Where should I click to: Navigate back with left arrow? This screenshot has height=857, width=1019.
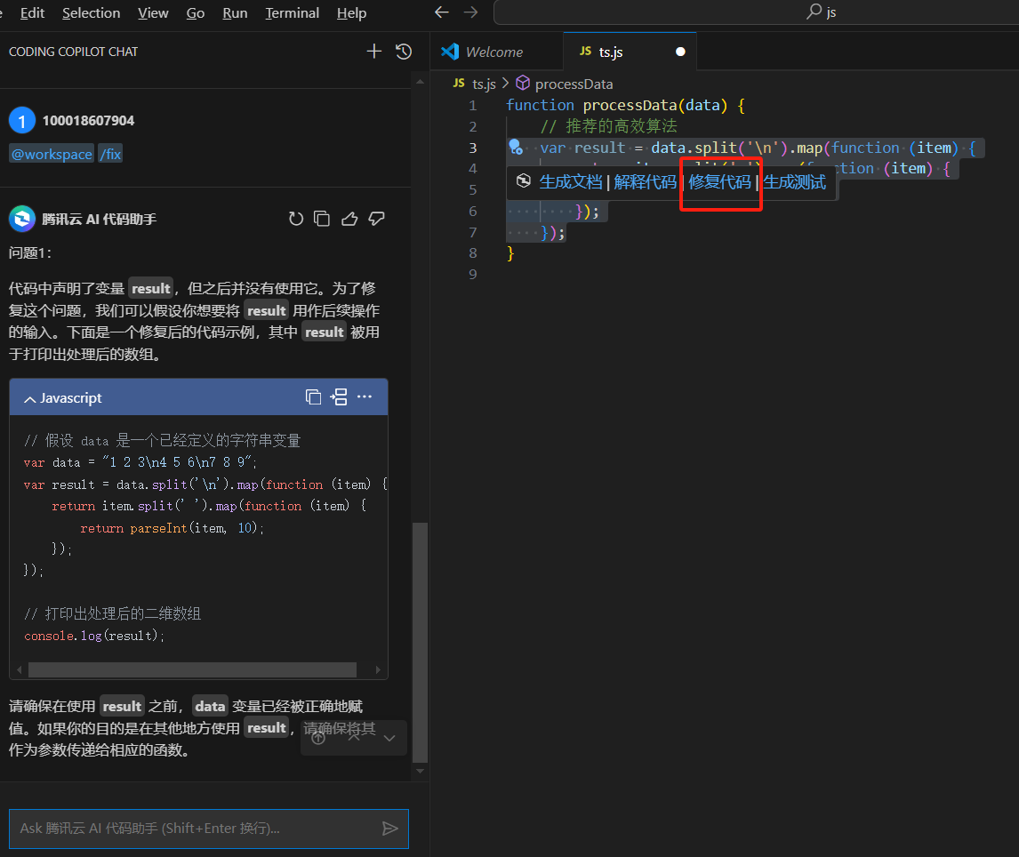coord(442,12)
